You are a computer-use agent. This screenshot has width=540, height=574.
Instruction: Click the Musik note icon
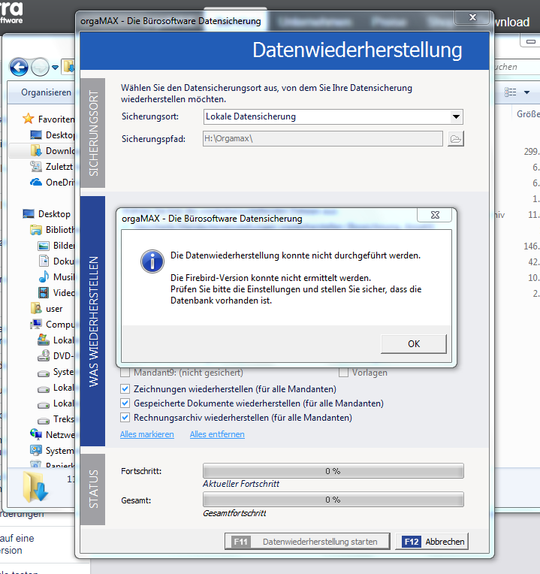(44, 276)
